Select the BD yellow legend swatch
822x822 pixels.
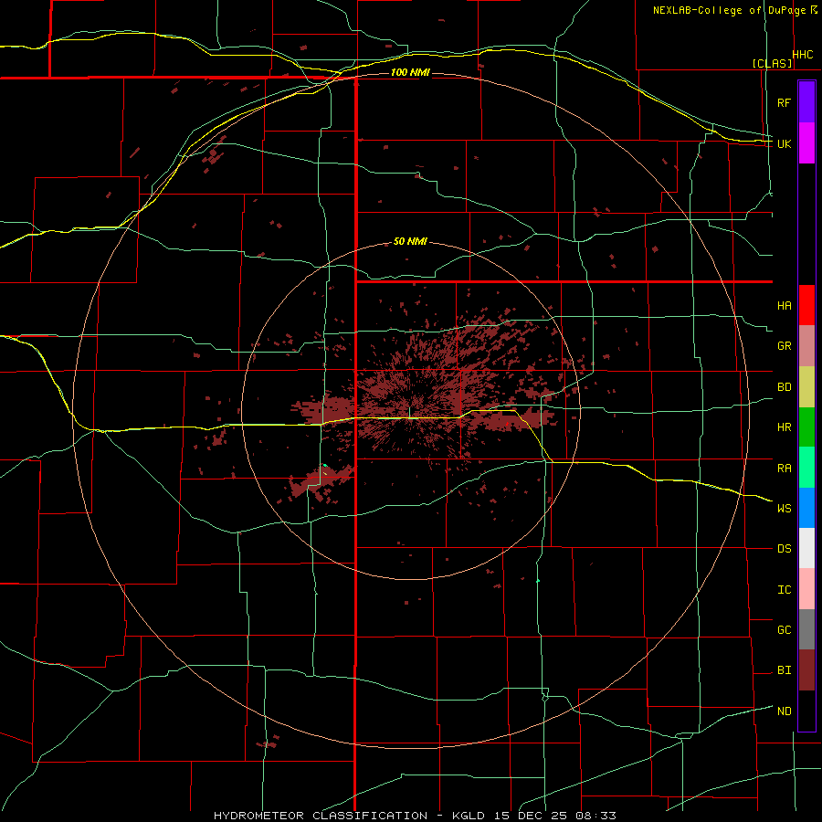(x=806, y=387)
